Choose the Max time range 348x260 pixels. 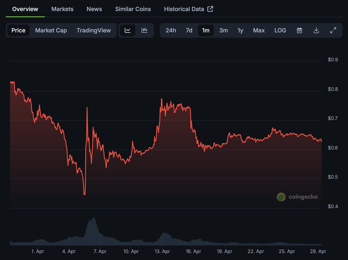259,30
